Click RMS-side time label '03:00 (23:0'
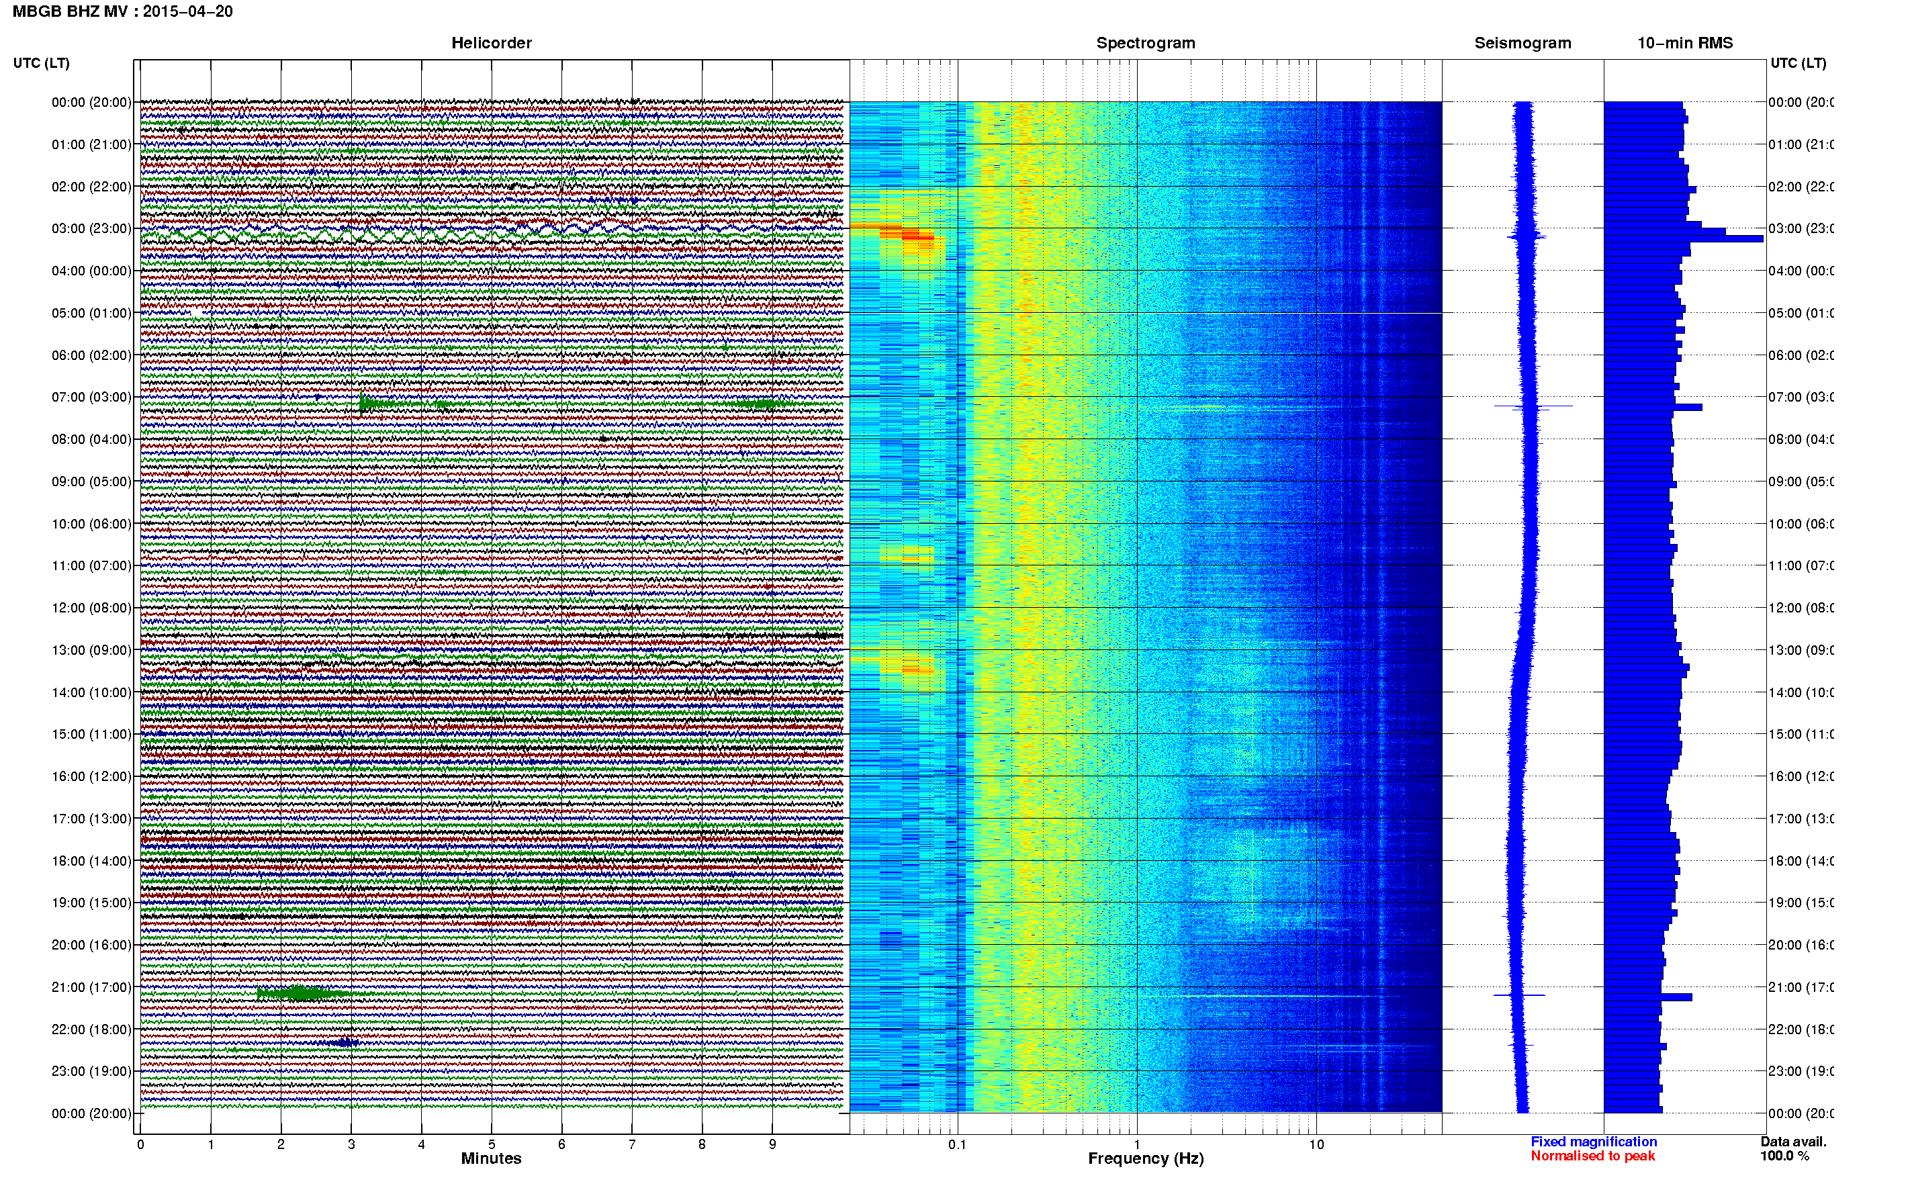Image resolution: width=1910 pixels, height=1194 pixels. 1801,228
